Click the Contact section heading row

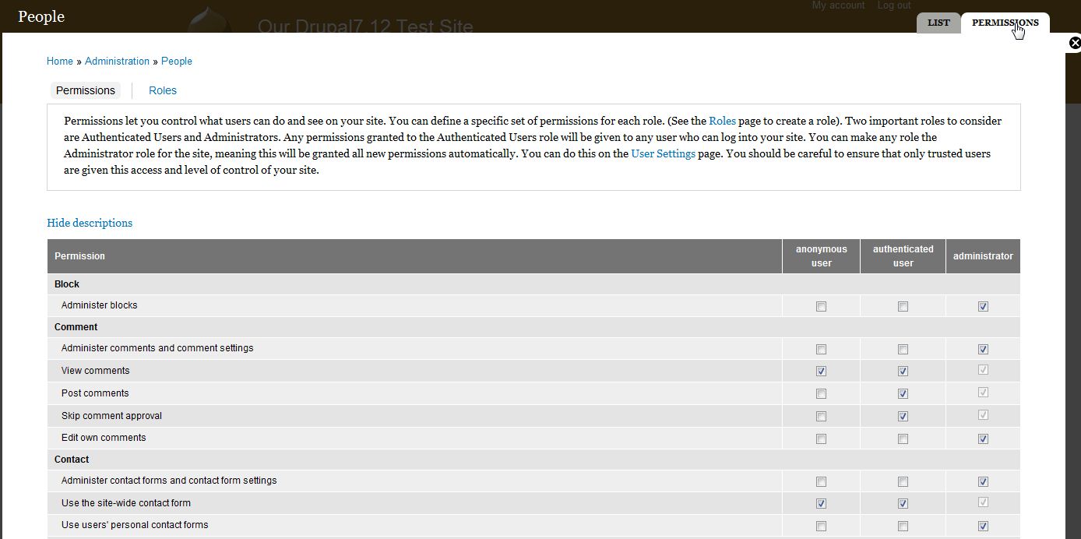(x=533, y=460)
